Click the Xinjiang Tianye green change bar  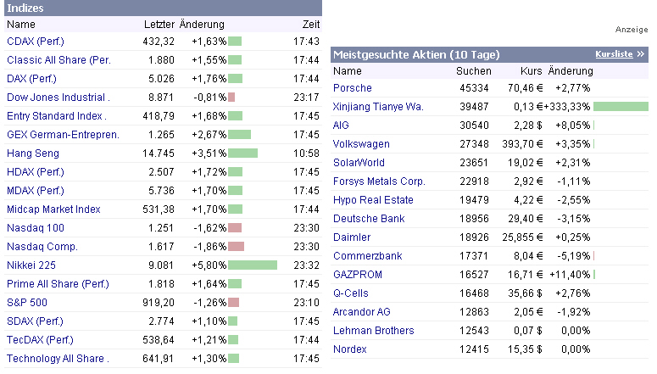(621, 107)
